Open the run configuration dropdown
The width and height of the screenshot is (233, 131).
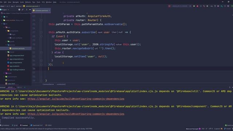tap(190, 6)
